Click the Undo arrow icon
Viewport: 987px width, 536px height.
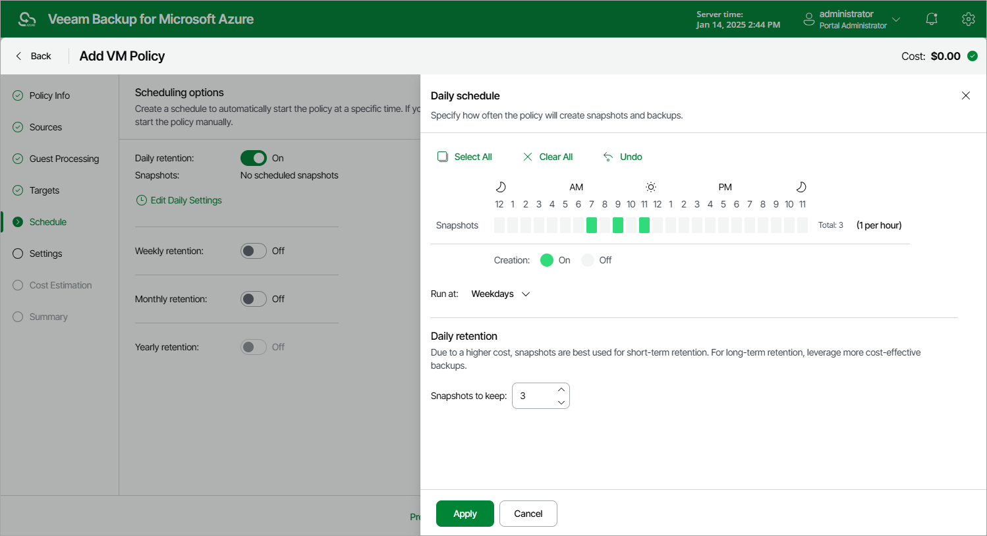pyautogui.click(x=608, y=157)
